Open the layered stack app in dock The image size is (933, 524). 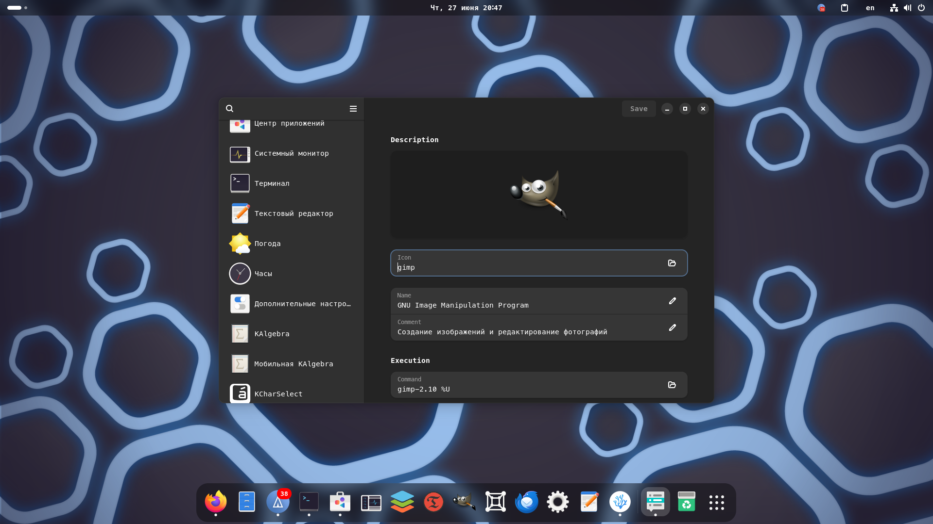402,502
